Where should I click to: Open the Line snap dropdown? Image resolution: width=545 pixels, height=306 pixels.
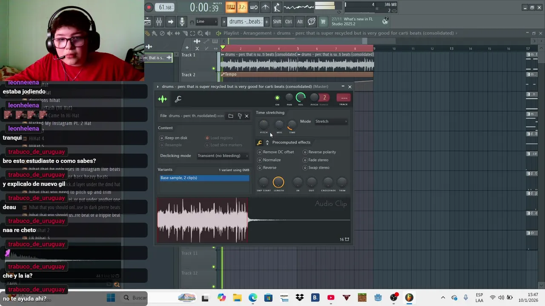pos(207,22)
